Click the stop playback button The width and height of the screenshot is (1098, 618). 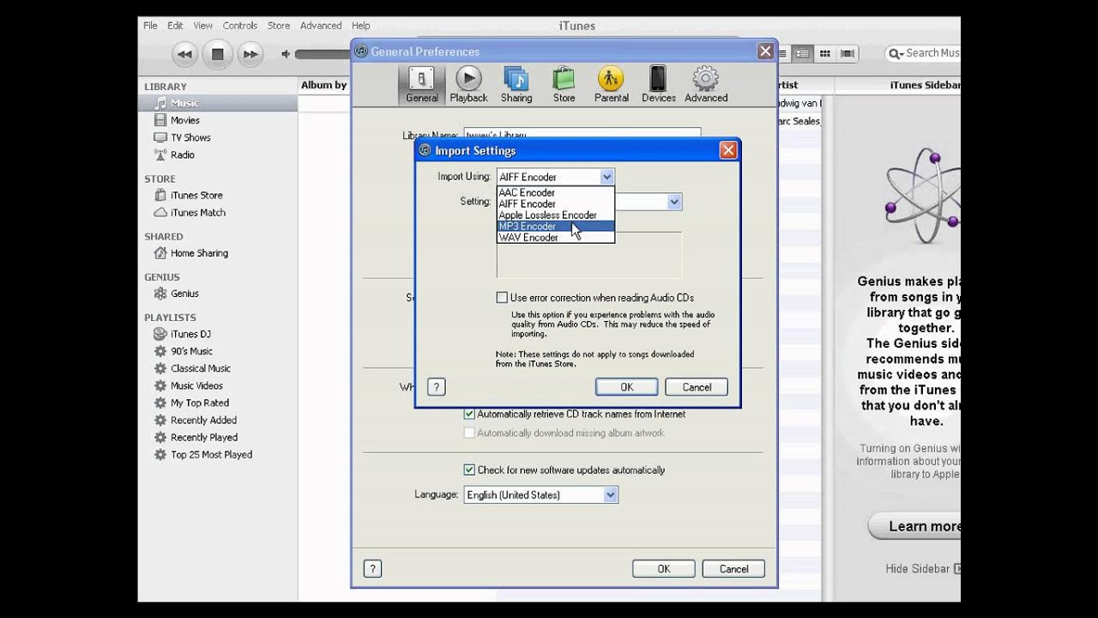[x=217, y=54]
